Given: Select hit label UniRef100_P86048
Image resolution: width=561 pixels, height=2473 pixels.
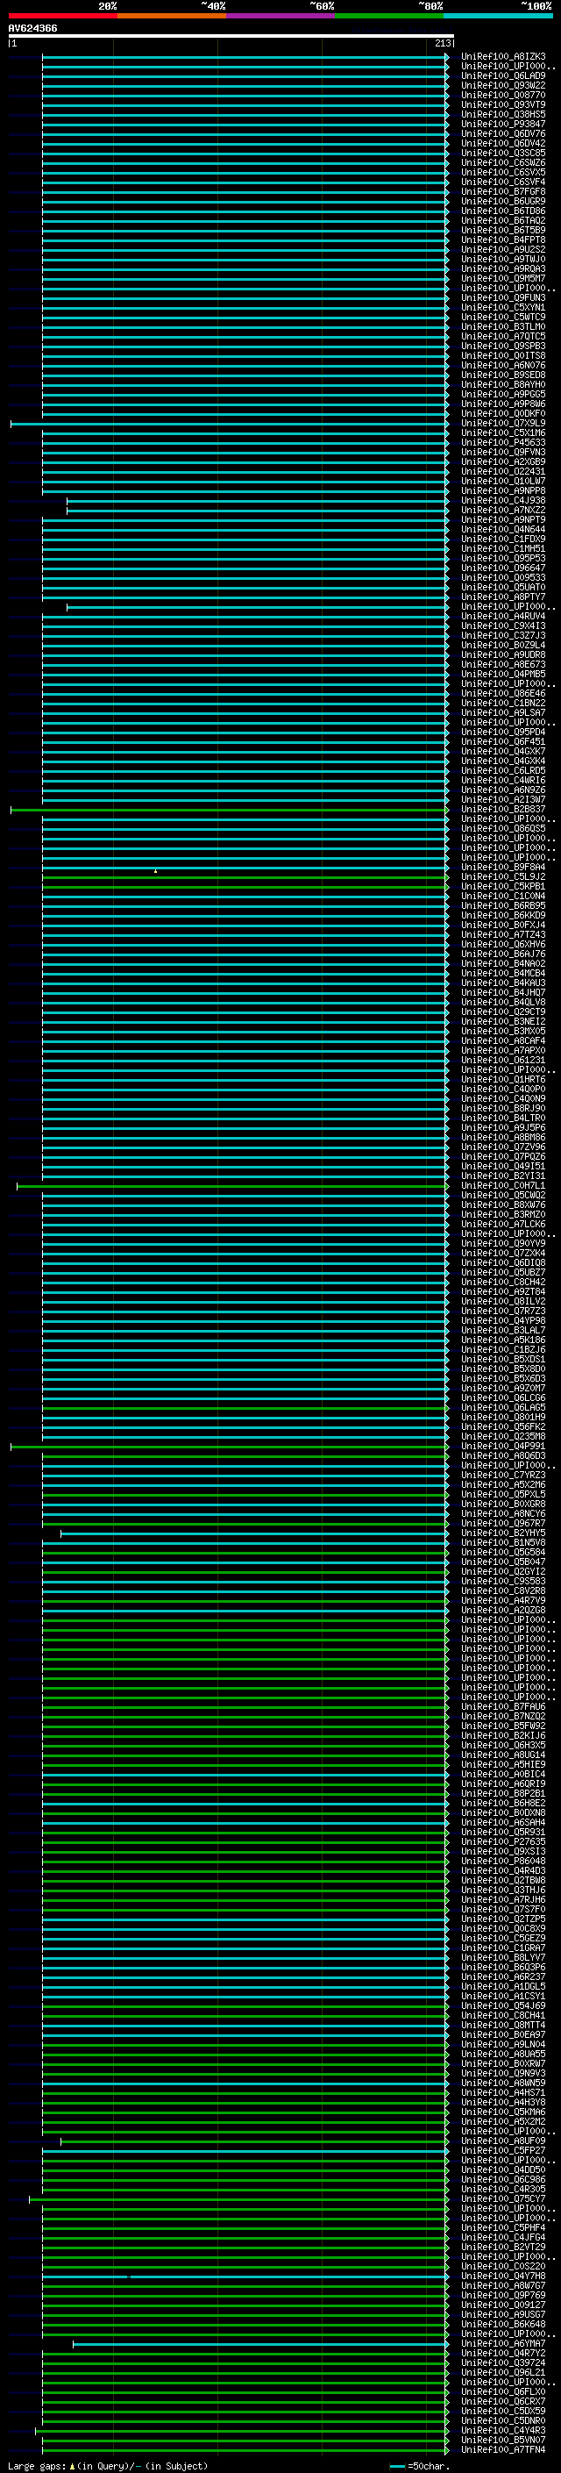Looking at the screenshot, I should pyautogui.click(x=503, y=1861).
